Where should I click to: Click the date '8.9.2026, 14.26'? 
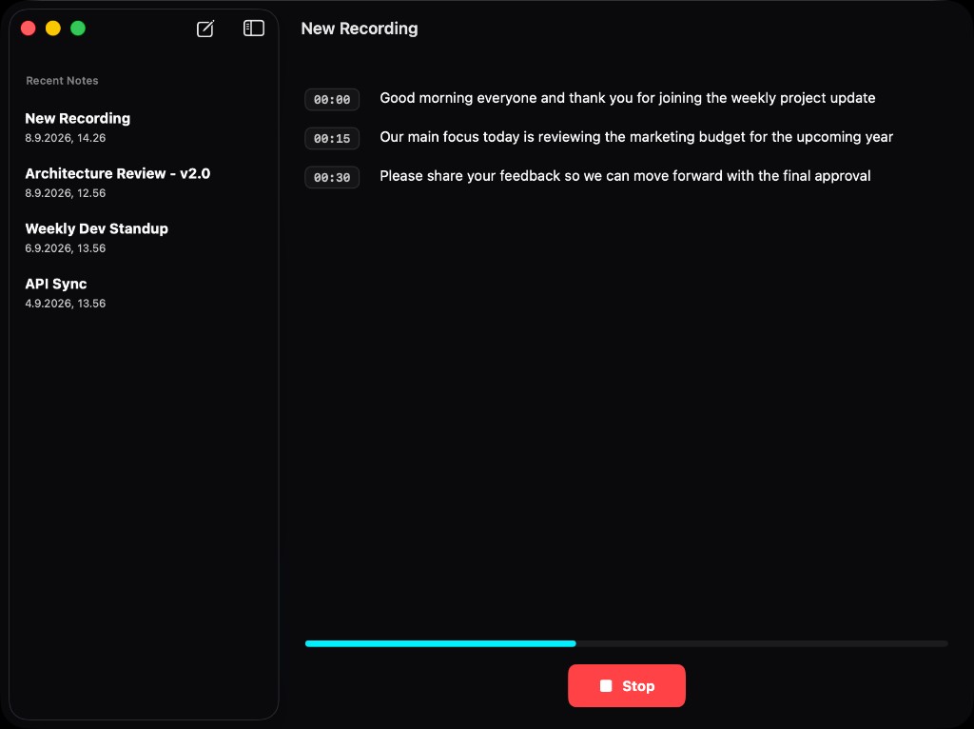[x=66, y=138]
